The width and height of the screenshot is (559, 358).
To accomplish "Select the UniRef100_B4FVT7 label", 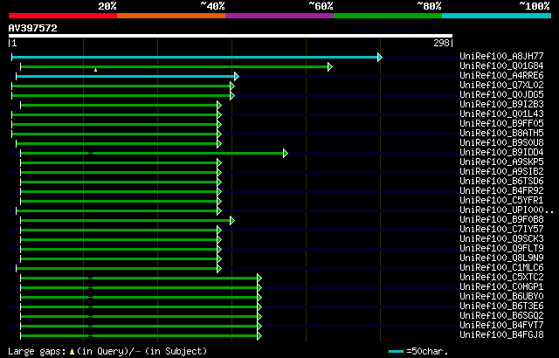I will click(501, 326).
